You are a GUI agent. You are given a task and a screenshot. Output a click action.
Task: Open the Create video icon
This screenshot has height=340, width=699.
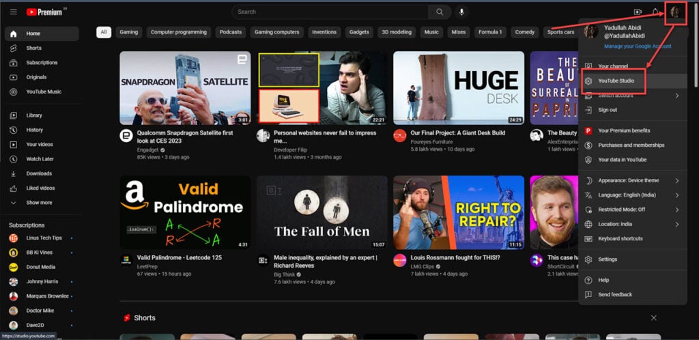tap(638, 12)
